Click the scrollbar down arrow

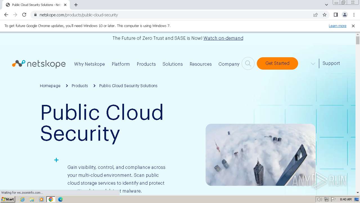pyautogui.click(x=358, y=193)
